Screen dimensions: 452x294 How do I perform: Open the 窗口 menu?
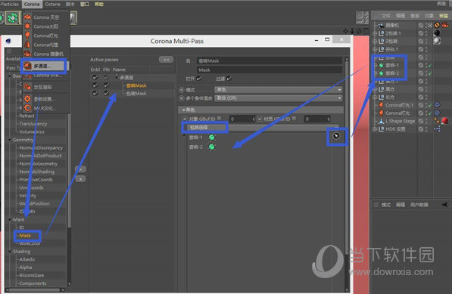click(x=85, y=4)
